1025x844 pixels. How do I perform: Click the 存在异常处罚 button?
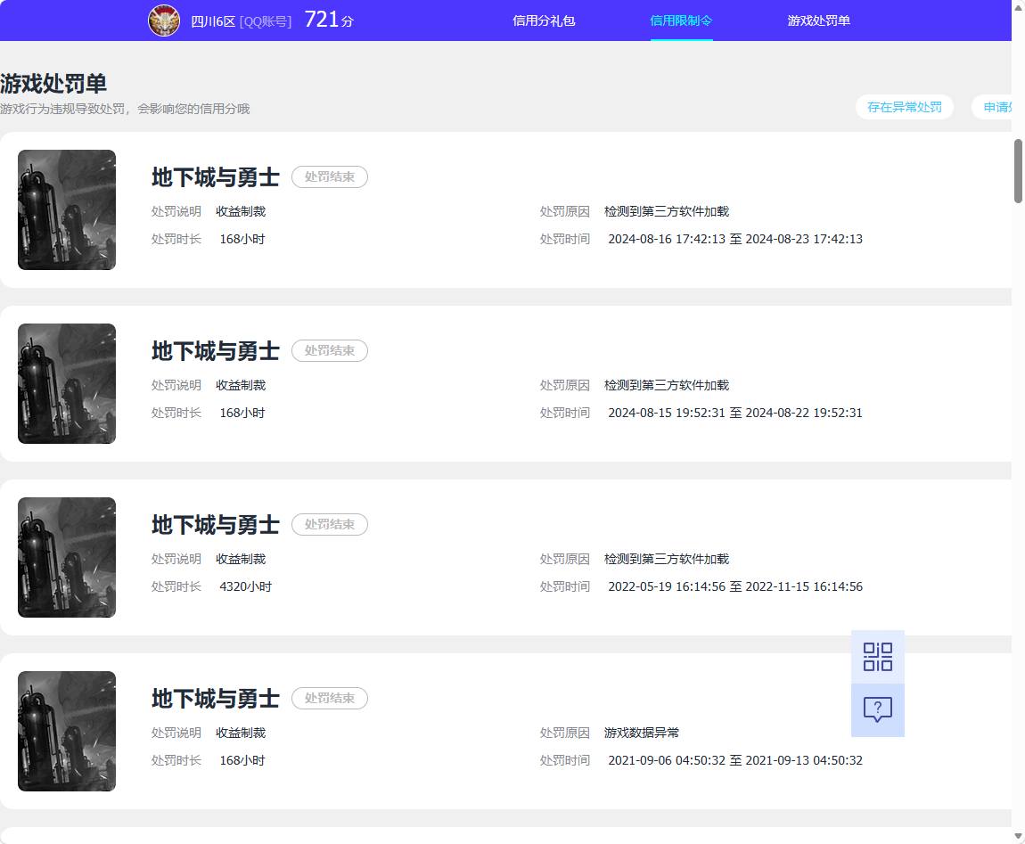point(904,107)
